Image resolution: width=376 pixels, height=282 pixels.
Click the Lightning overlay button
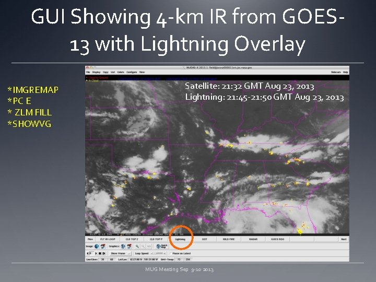pos(180,239)
